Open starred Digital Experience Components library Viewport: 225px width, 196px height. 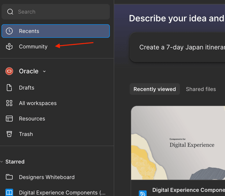(56, 192)
